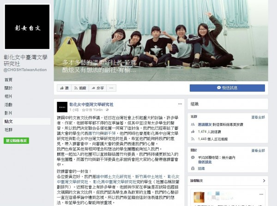Click 查看全部 in the 社群 panel
Viewport: 277px width, 206px height.
point(258,117)
